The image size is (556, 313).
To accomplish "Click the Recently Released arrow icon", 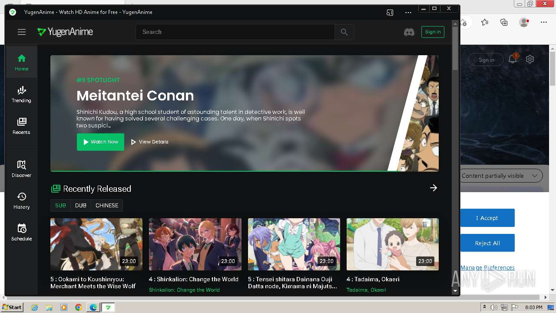I will (434, 188).
